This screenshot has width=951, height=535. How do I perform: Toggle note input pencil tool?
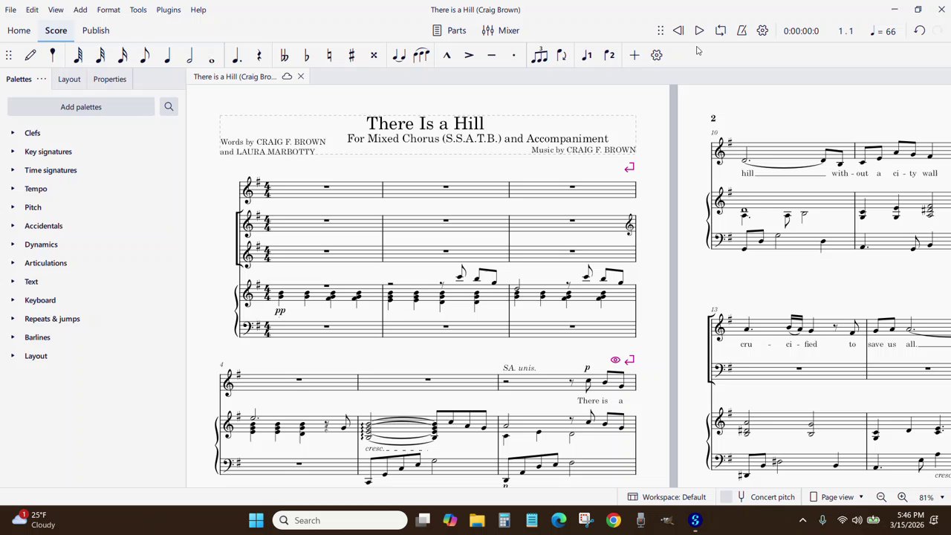pyautogui.click(x=30, y=55)
